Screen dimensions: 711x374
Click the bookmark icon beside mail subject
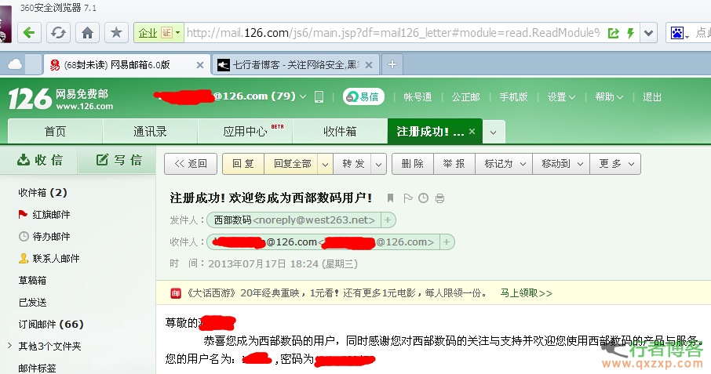click(x=390, y=198)
